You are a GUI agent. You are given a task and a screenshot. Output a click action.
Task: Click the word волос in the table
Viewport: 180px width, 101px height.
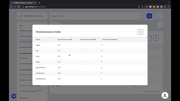pos(38,62)
